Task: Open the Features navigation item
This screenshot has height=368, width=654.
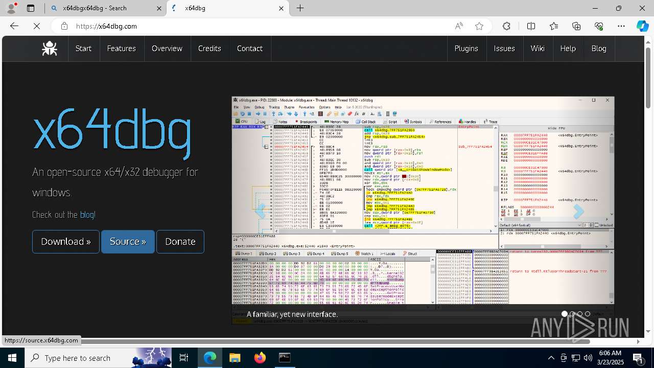Action: pyautogui.click(x=121, y=49)
